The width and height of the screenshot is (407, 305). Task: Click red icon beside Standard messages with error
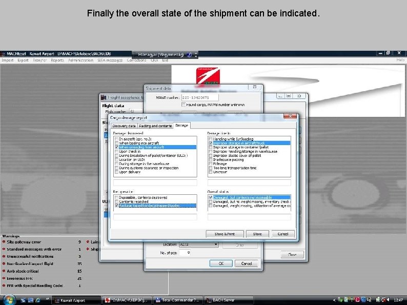(x=4, y=249)
